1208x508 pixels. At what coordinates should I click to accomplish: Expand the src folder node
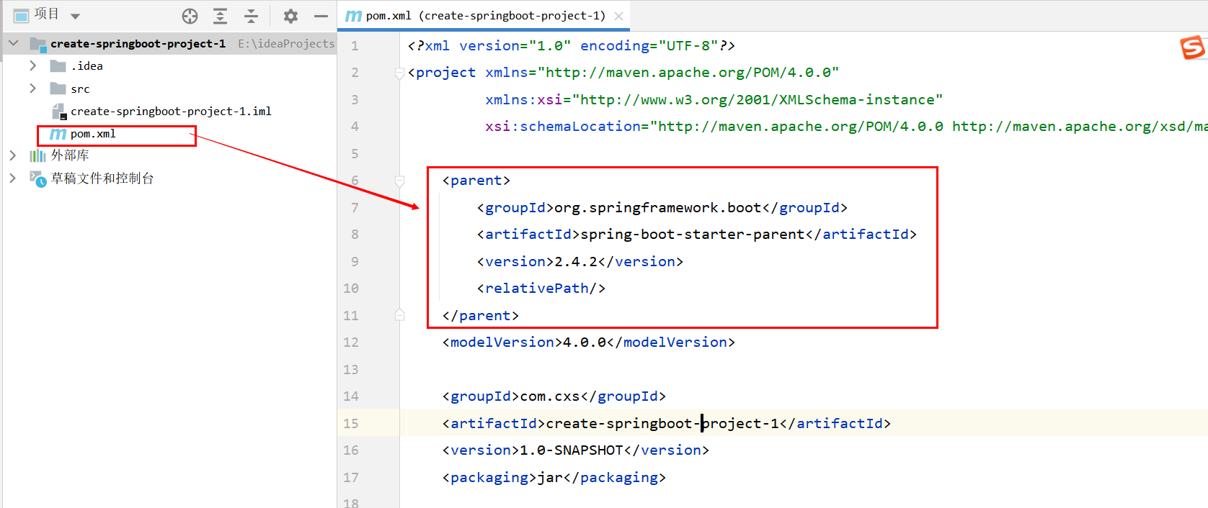[x=32, y=88]
